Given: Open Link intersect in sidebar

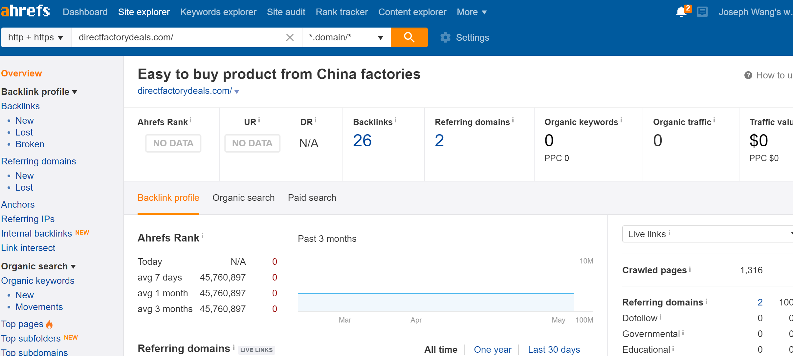Looking at the screenshot, I should [28, 248].
